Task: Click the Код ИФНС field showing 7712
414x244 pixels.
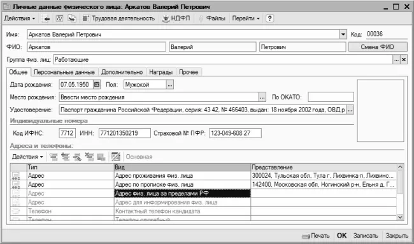Action: 67,133
